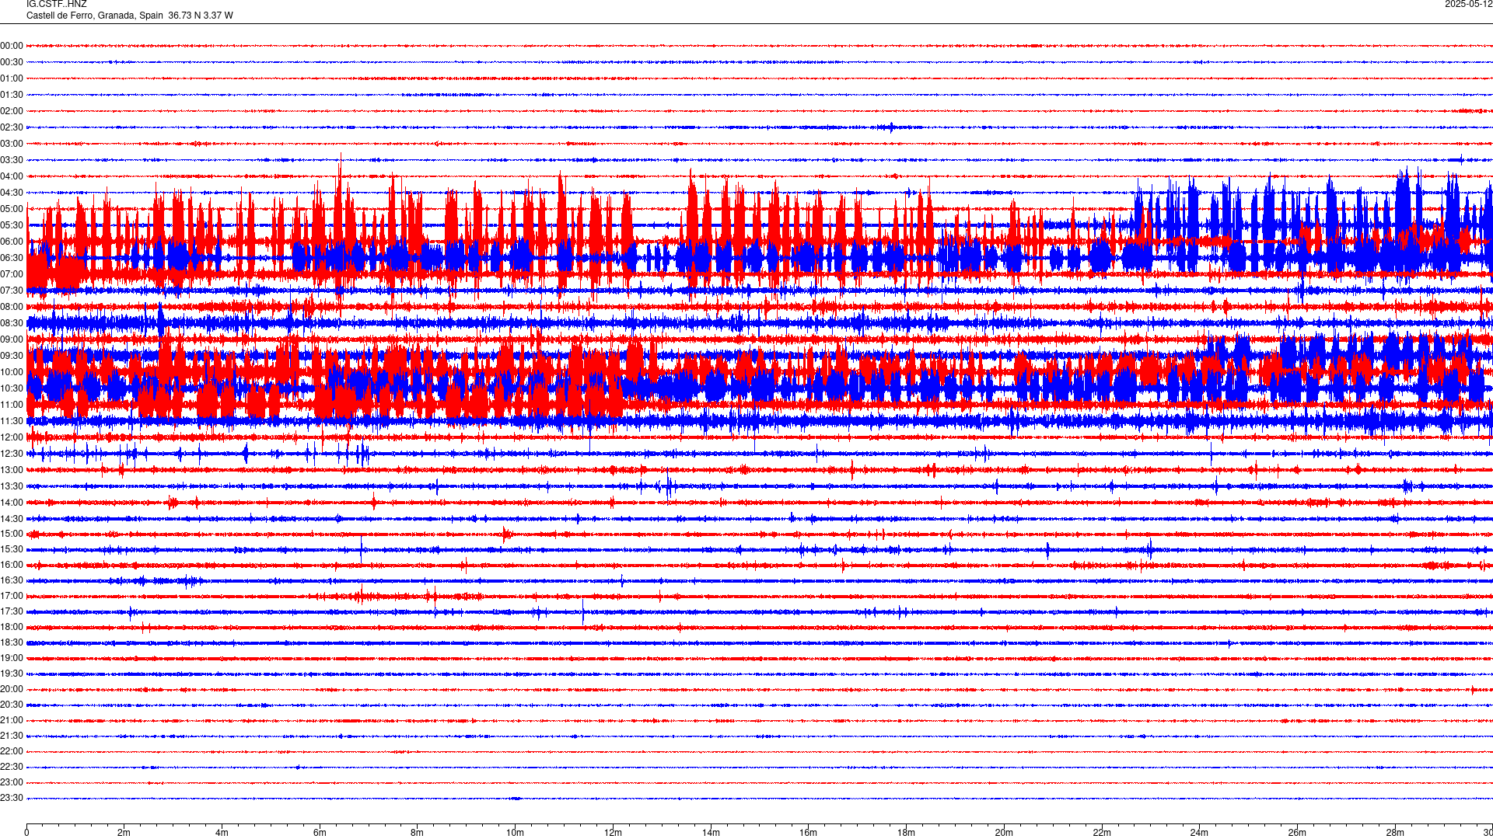Select the 02:30 time row label
Viewport: 1493px width, 839px height.
12,127
